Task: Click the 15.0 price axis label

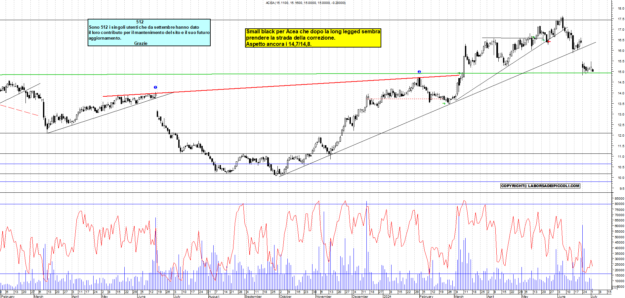Action: pyautogui.click(x=621, y=72)
